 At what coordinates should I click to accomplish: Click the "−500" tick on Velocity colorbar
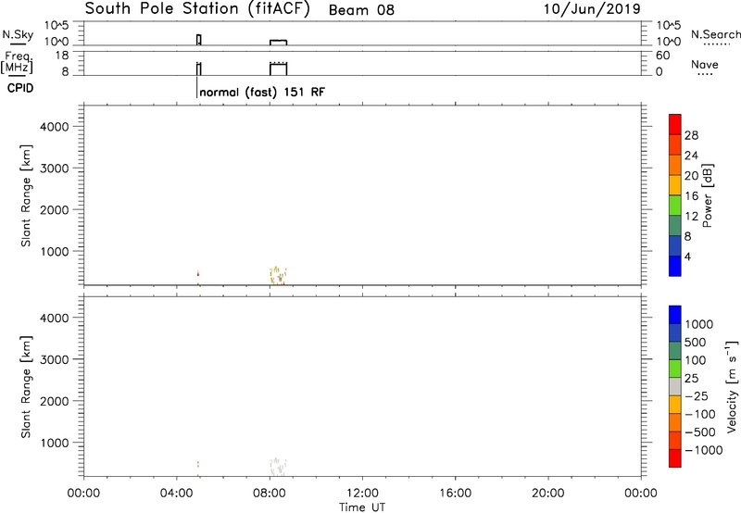pos(699,432)
